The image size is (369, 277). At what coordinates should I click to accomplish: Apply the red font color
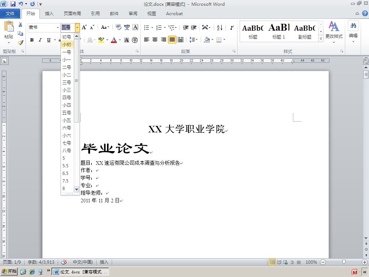[114, 40]
